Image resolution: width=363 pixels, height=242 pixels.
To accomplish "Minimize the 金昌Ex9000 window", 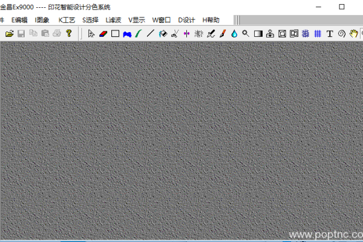I will click(x=319, y=7).
